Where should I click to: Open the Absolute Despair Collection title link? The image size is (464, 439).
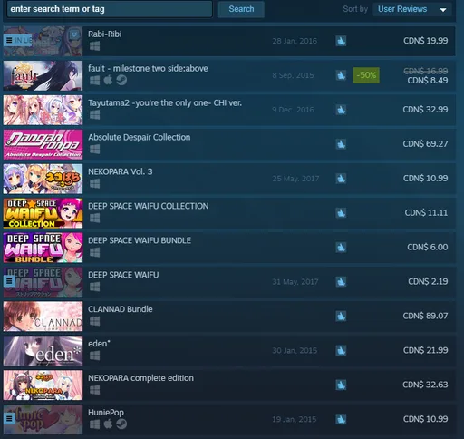(x=140, y=137)
